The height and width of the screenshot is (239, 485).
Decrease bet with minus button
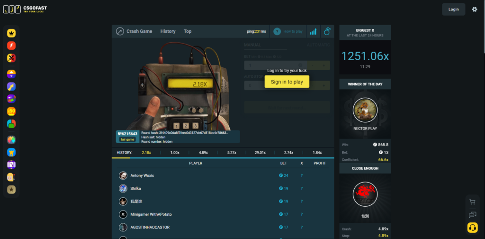point(313,65)
